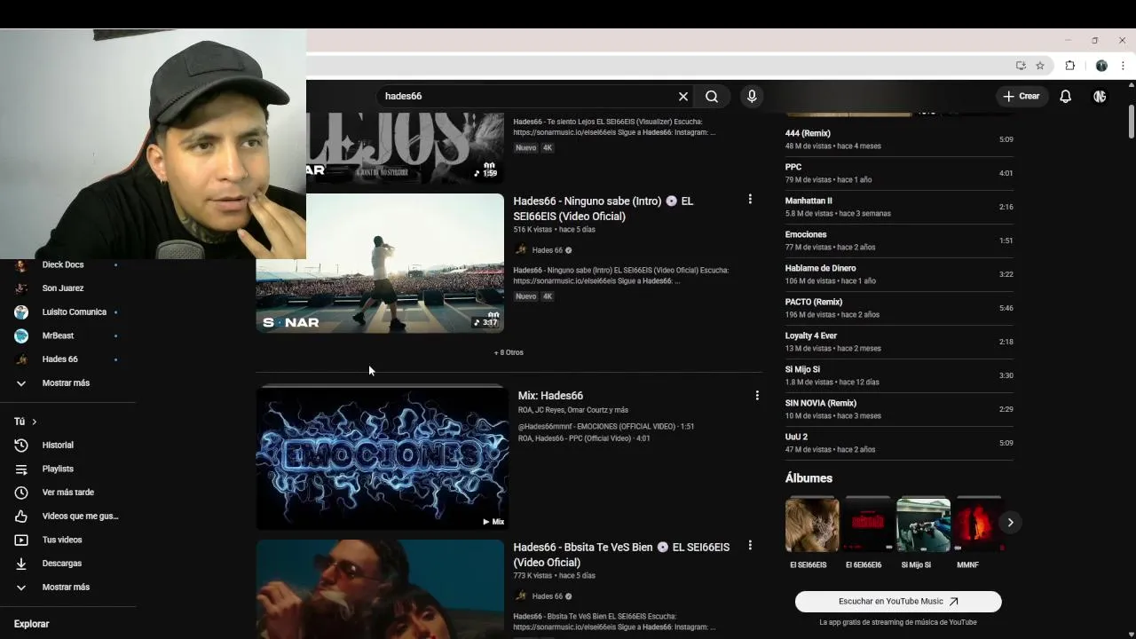
Task: Open El SEI66EIS album cover
Action: pos(812,525)
